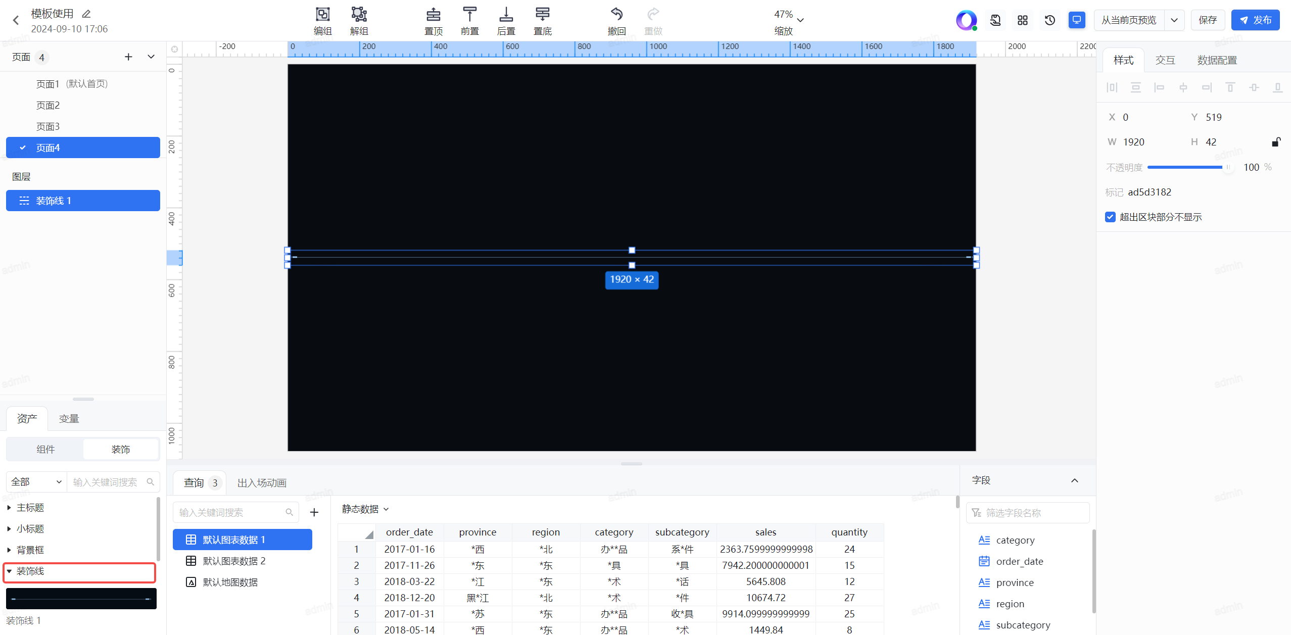Add a new page with plus icon
Screen dimensions: 1291x635
click(128, 57)
